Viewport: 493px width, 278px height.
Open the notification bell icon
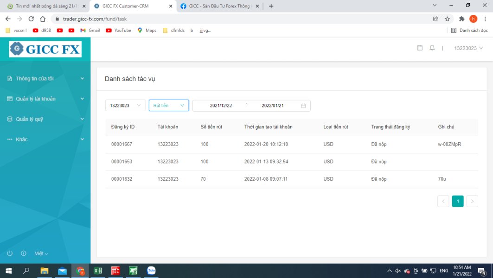click(x=432, y=48)
